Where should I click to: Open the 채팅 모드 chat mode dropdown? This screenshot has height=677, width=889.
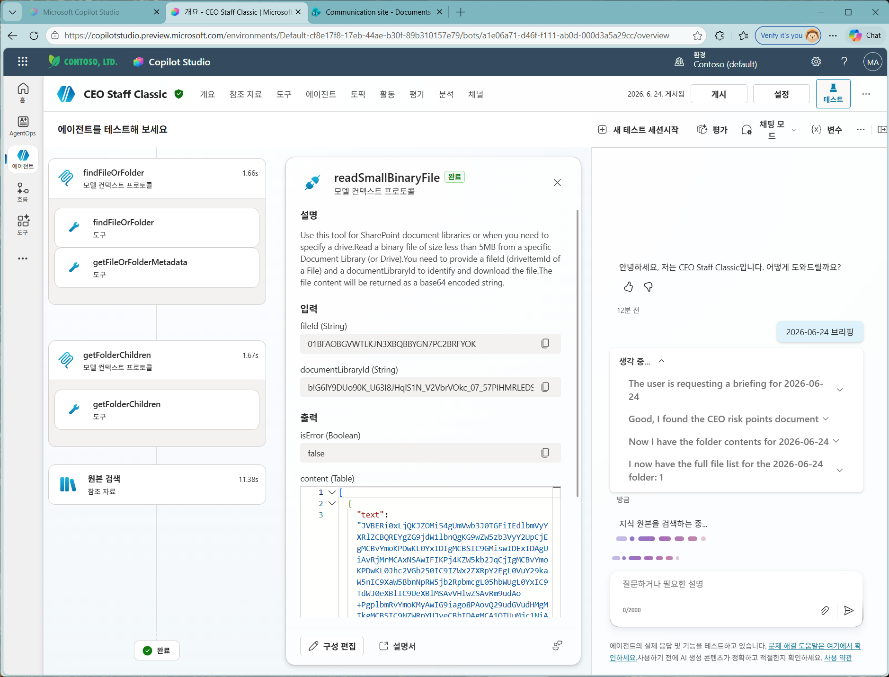coord(770,130)
